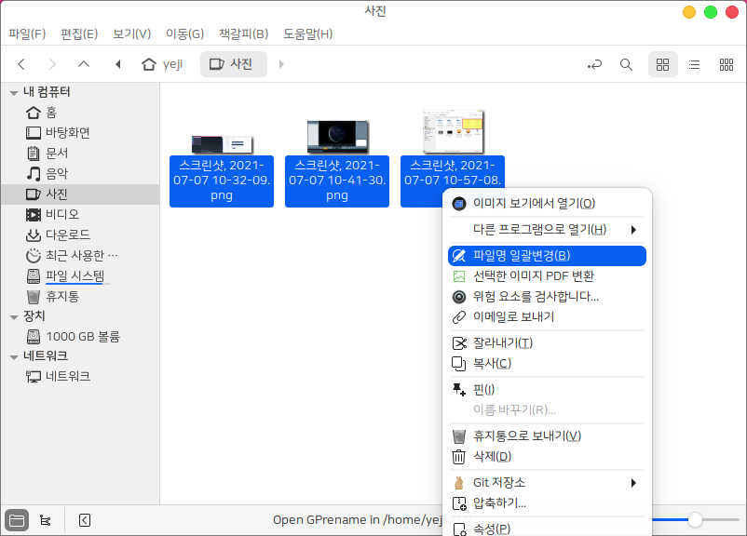Switch to list view

(694, 64)
